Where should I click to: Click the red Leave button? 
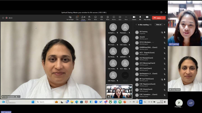click(157, 18)
